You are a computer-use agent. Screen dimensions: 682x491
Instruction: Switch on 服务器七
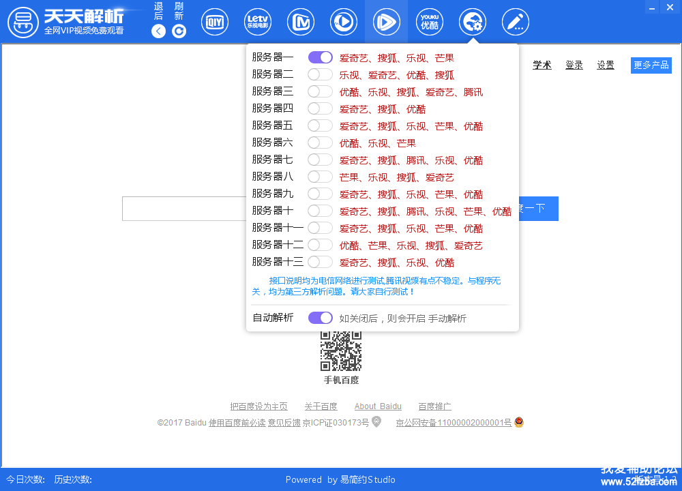320,160
